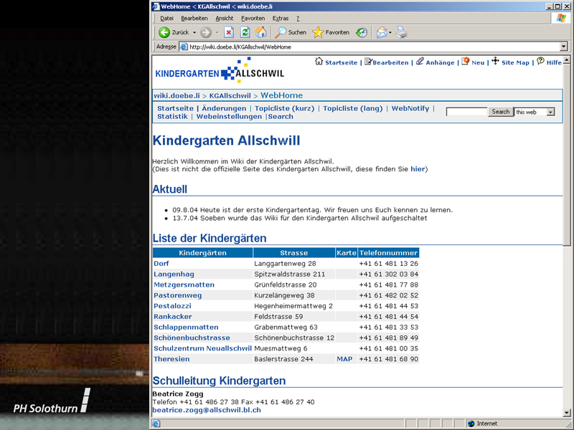Click the Zurück back arrow button
Screen dimensions: 574x430
pyautogui.click(x=174, y=32)
